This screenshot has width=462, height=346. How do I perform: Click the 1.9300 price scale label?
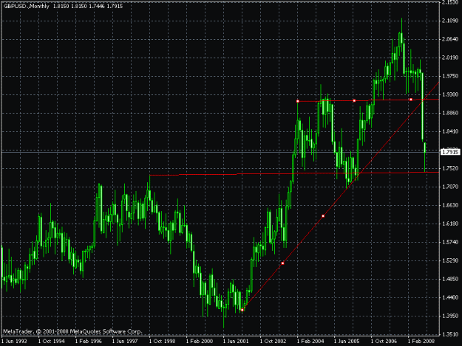coord(450,94)
